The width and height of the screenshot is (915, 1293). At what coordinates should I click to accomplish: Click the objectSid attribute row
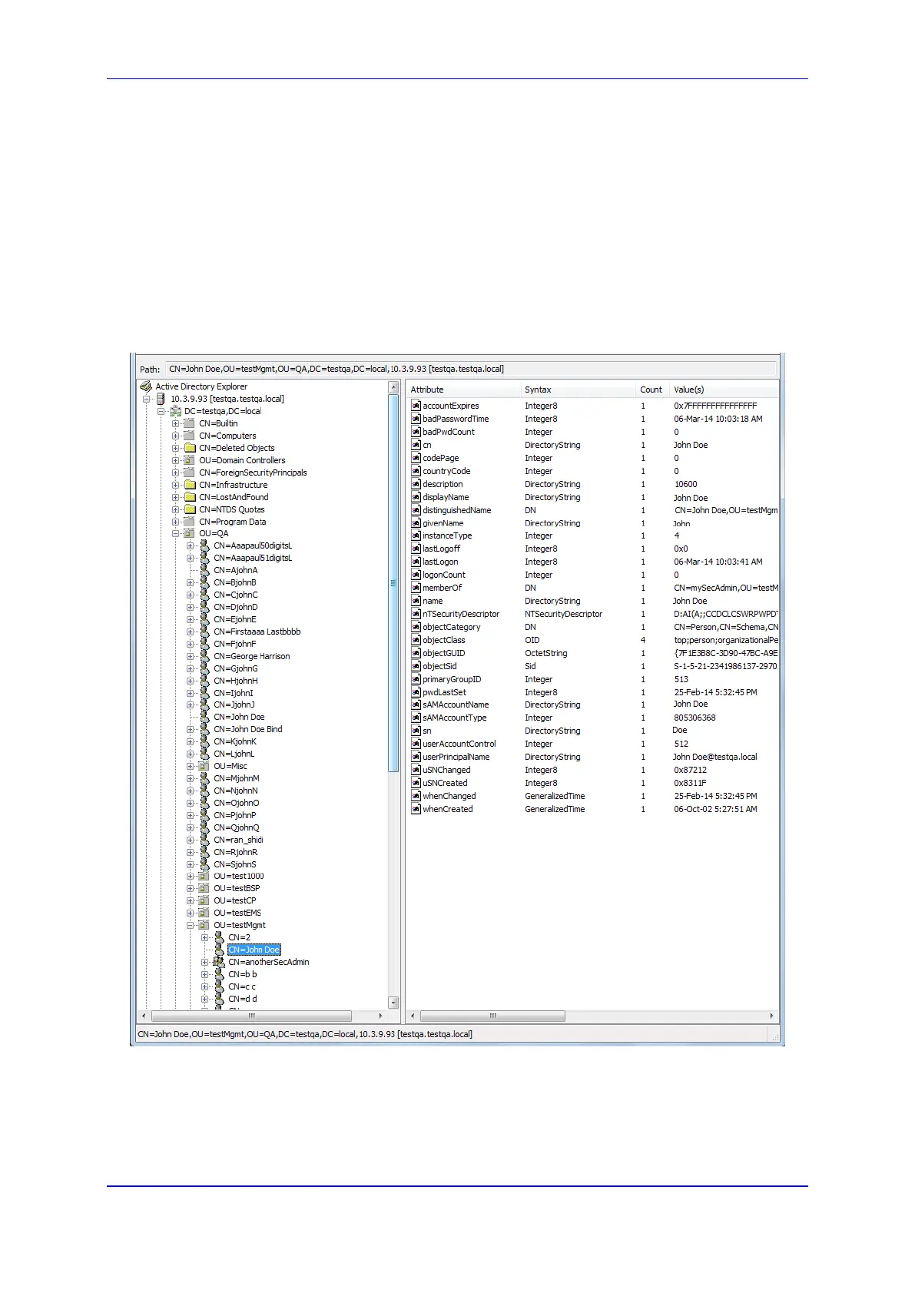coord(594,666)
